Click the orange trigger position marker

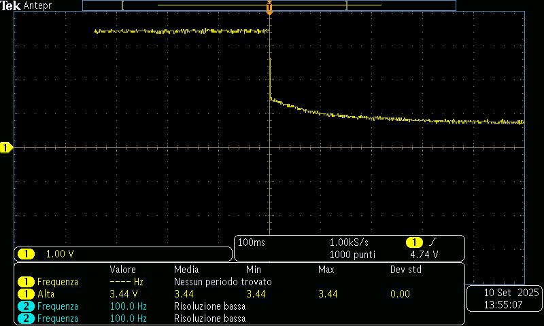[269, 10]
